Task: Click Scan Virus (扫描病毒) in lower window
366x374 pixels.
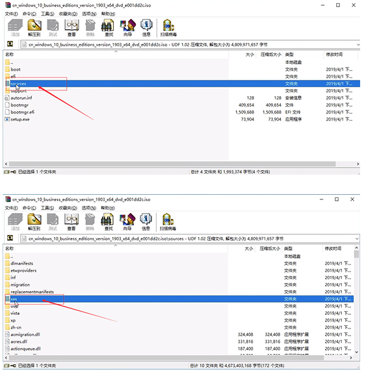Action: click(x=168, y=222)
